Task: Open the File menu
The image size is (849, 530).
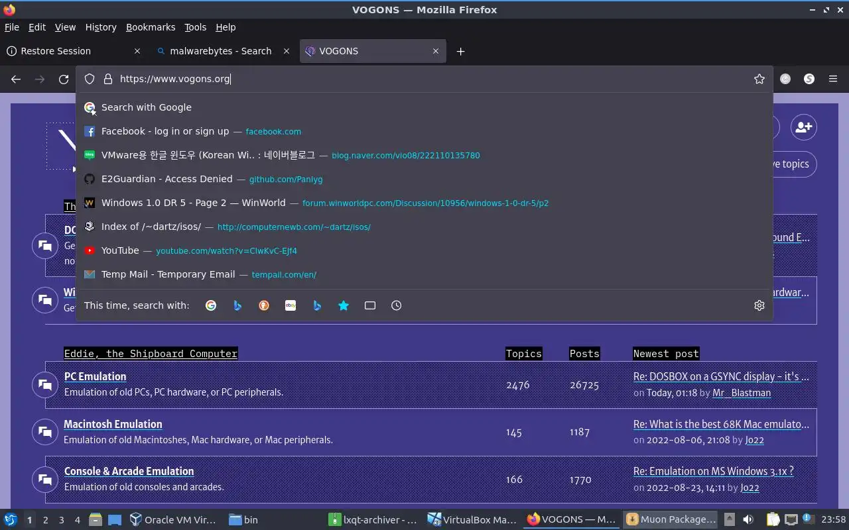Action: click(11, 27)
